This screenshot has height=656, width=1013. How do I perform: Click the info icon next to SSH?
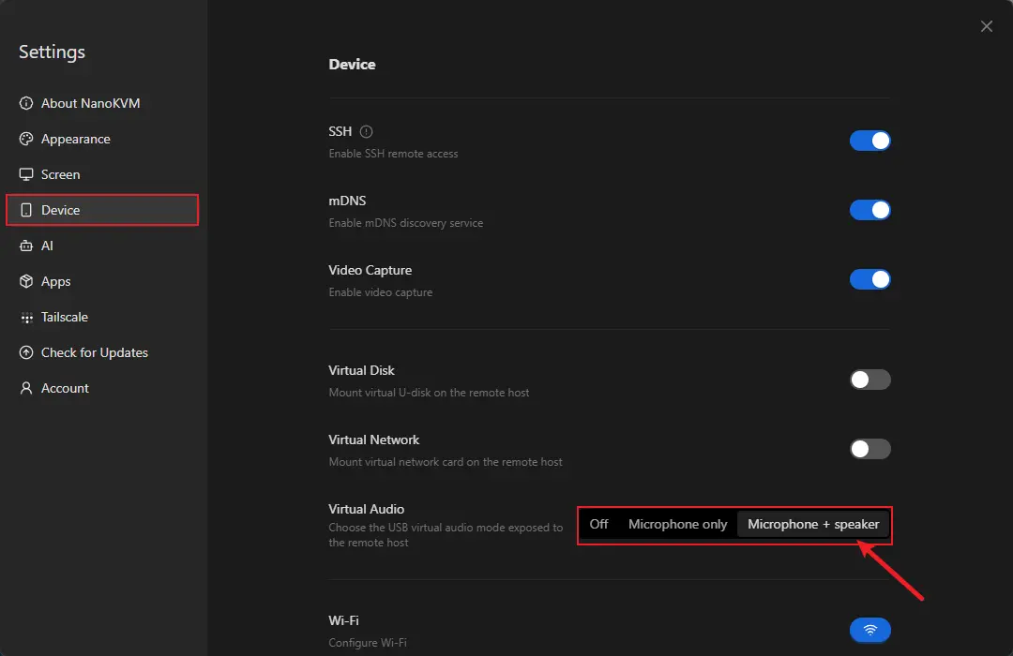click(367, 132)
